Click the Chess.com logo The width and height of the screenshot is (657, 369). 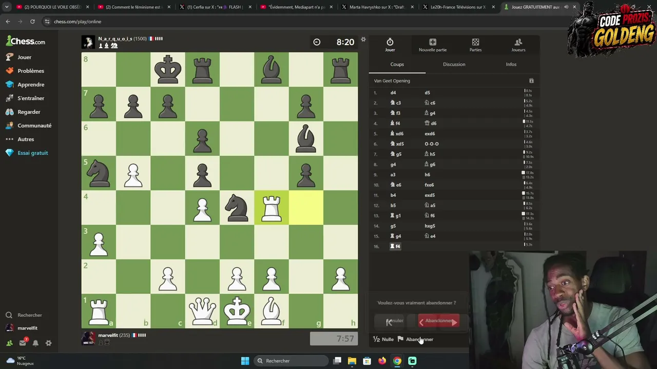(x=26, y=41)
